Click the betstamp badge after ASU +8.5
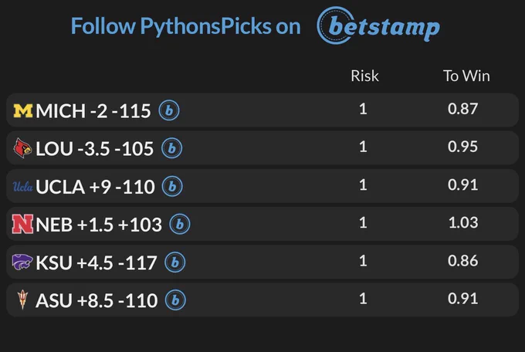The width and height of the screenshot is (525, 352). (x=175, y=300)
